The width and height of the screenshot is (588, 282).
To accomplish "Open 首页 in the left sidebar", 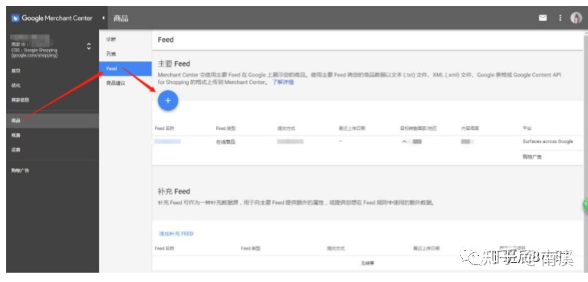I will pyautogui.click(x=16, y=71).
